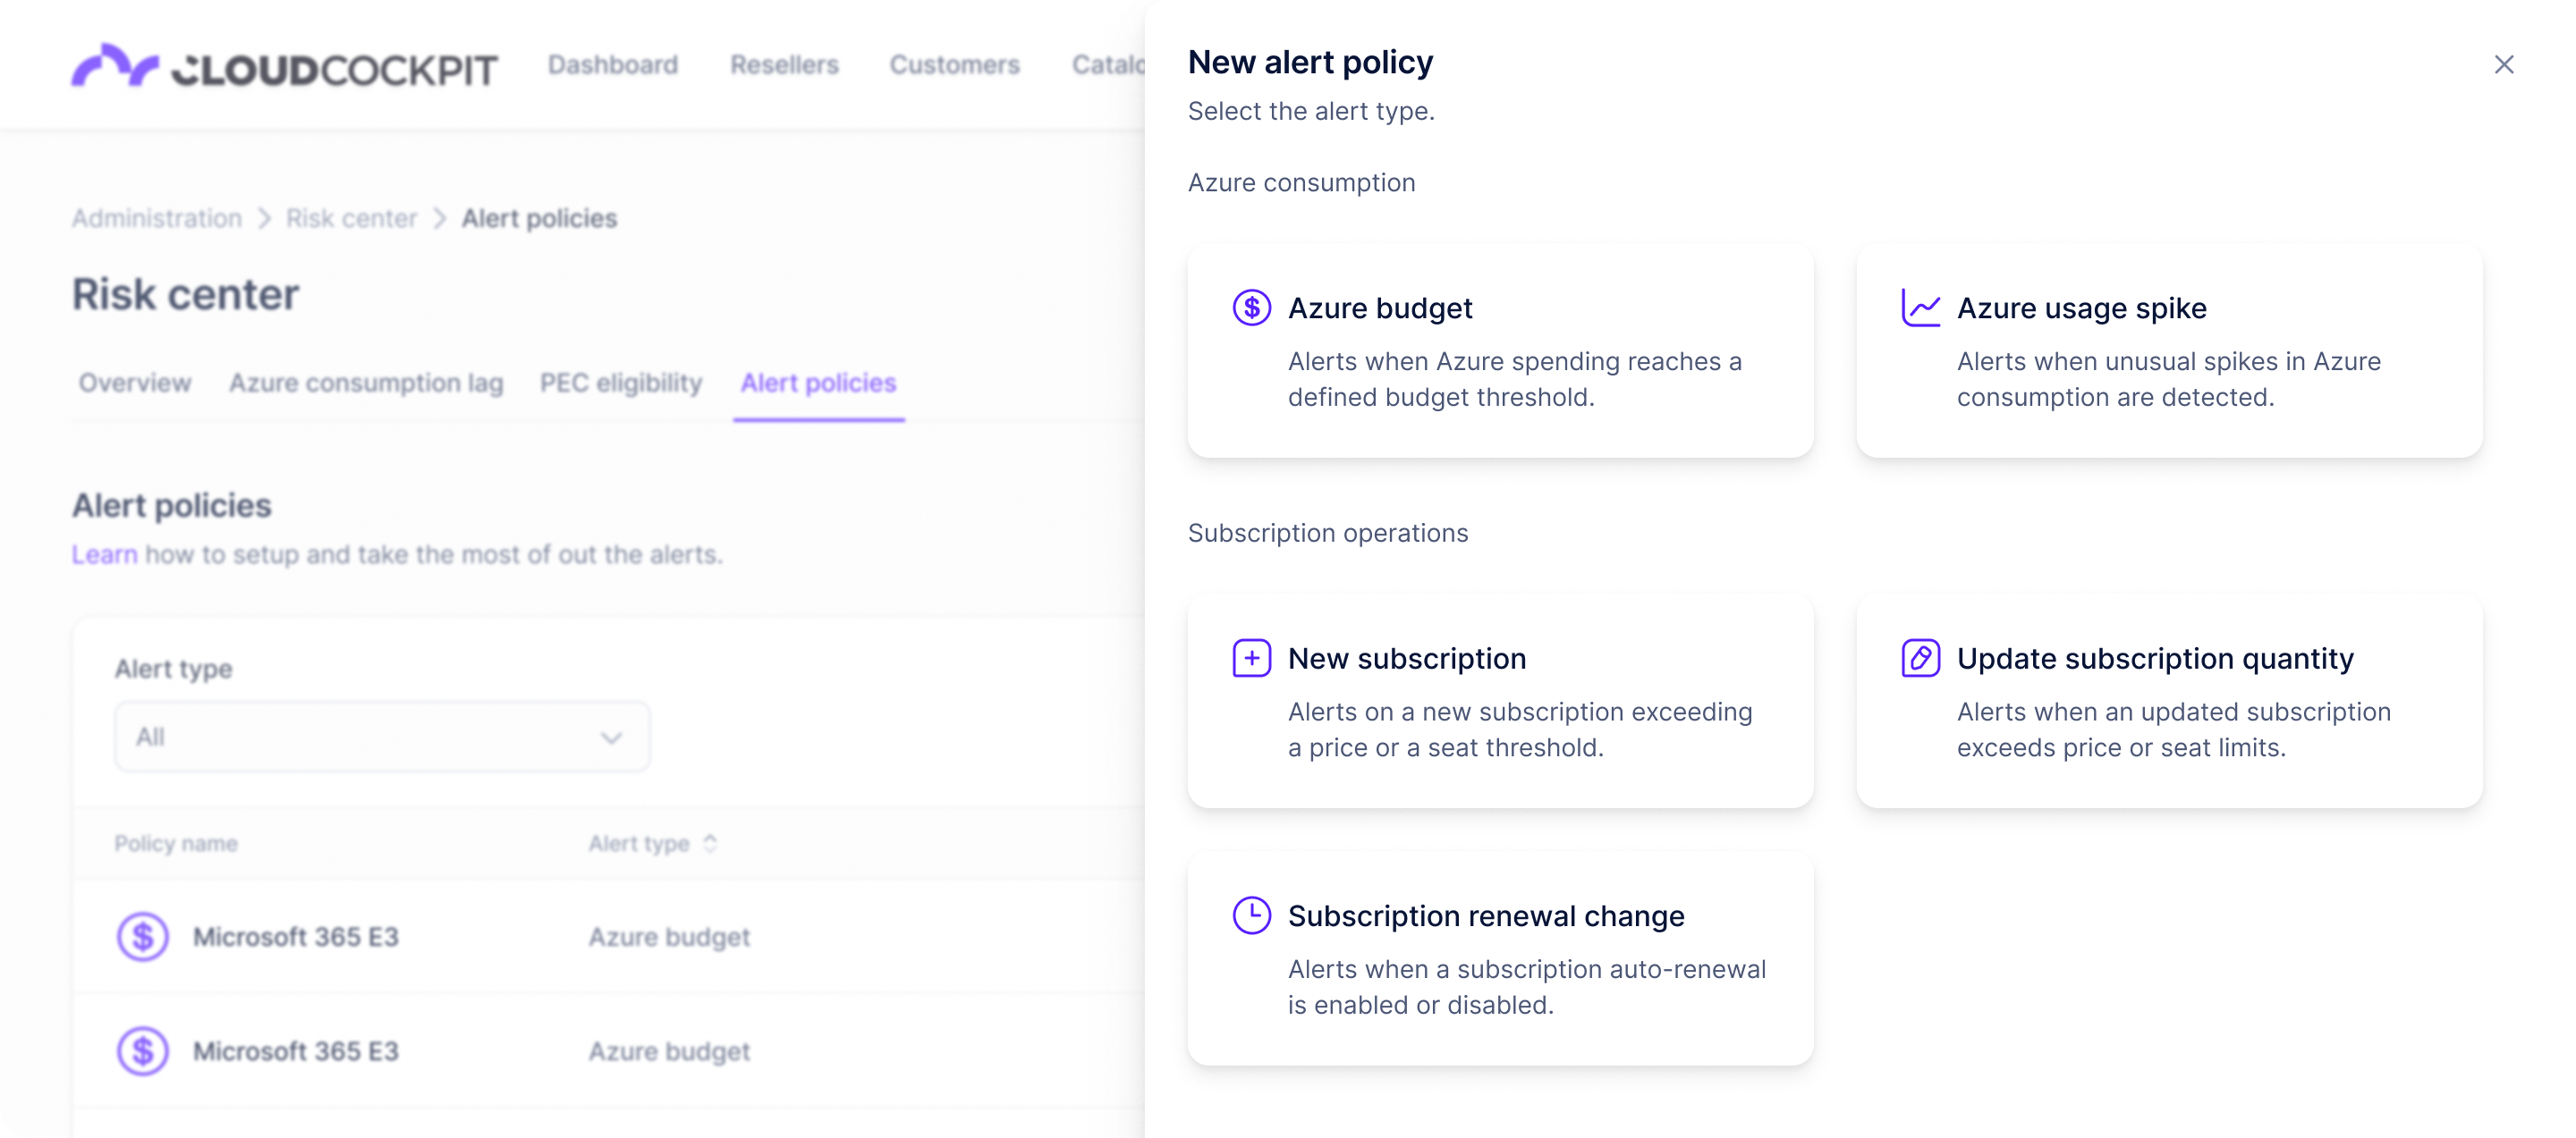Viewport: 2576px width, 1138px height.
Task: Open the Alert type All dropdown
Action: point(382,738)
